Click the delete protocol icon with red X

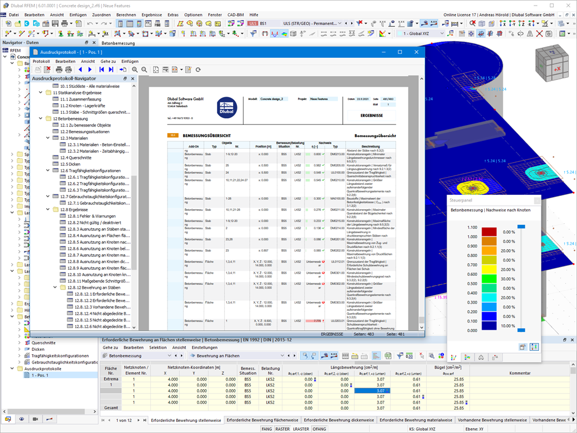[47, 69]
